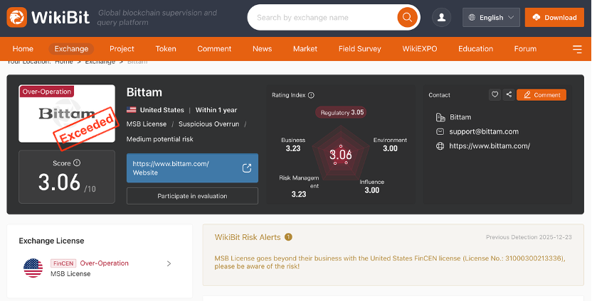
Task: Focus the search by exchange name field
Action: [x=324, y=17]
